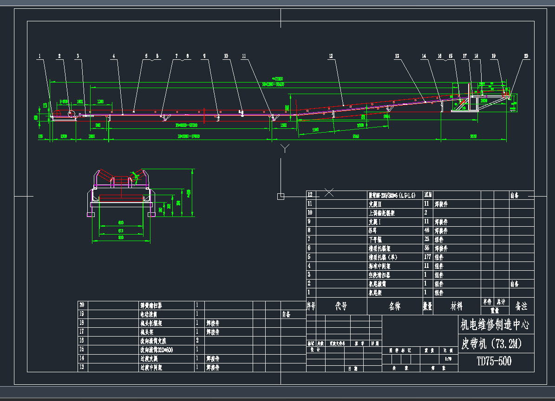Click callout number 1 above the conveyor tail
The image size is (555, 401).
coord(39,56)
